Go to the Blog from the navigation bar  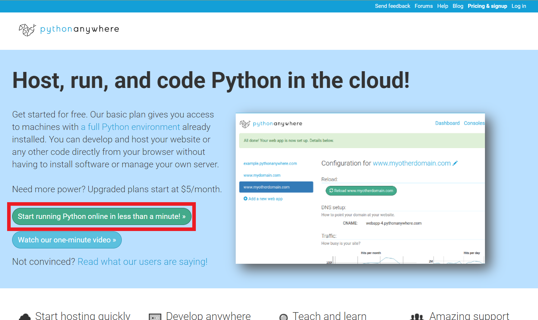[458, 6]
